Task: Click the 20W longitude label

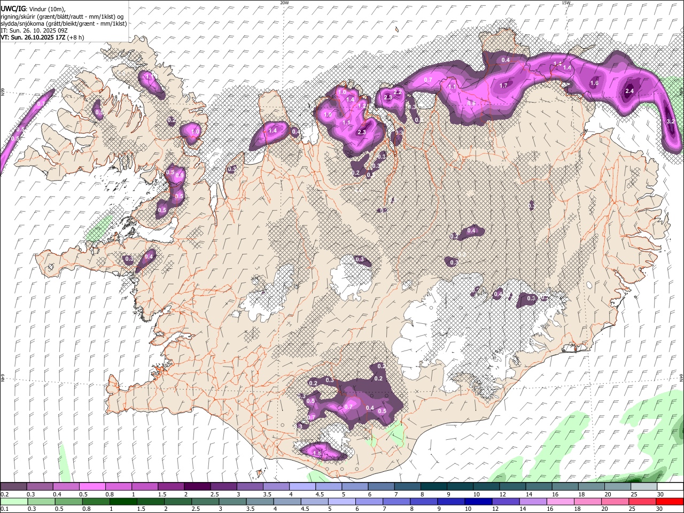Action: click(x=284, y=3)
